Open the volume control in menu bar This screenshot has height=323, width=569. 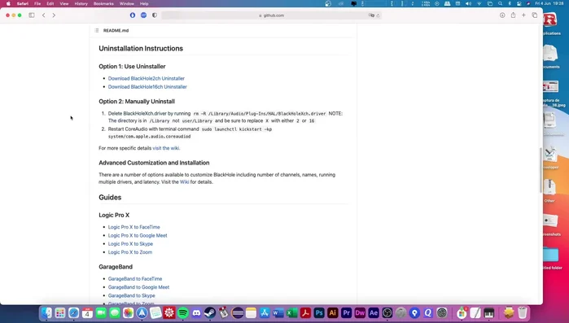click(x=468, y=3)
